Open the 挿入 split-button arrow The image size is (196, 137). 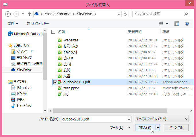click(158, 128)
